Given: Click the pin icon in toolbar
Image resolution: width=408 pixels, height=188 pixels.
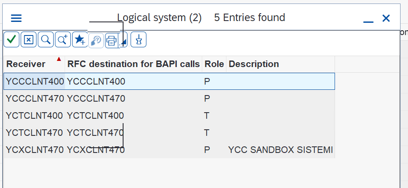Looking at the screenshot, I should coord(138,40).
